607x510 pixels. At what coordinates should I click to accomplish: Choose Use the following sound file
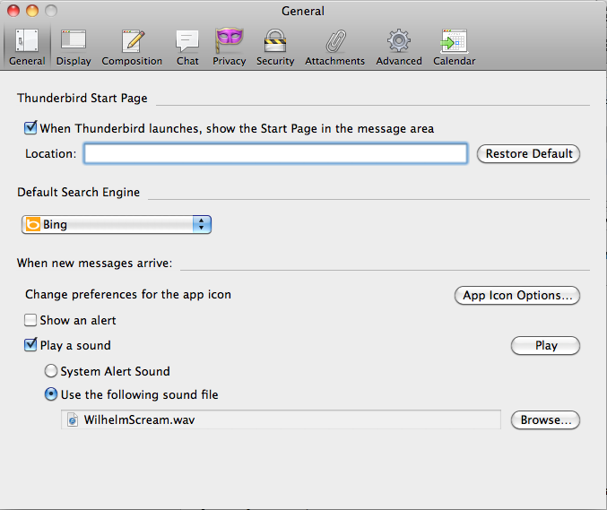[51, 394]
